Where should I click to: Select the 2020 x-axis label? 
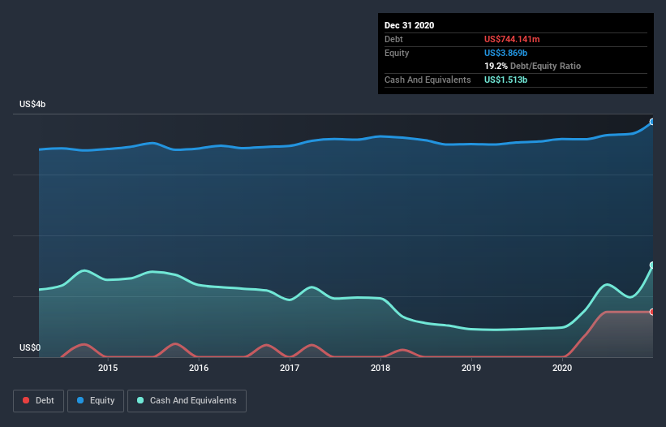pyautogui.click(x=562, y=368)
